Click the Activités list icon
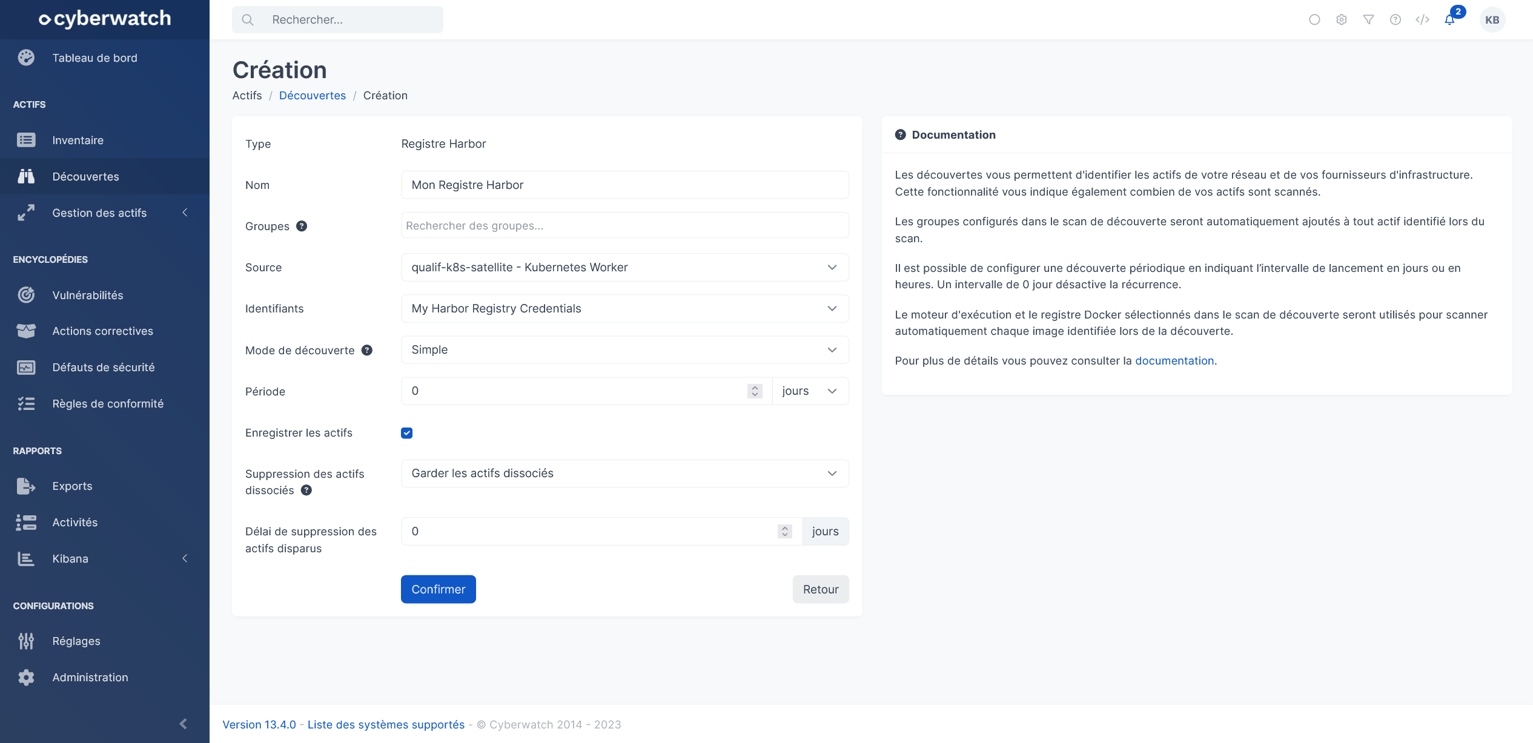Screen dimensions: 1533x743 (x=26, y=522)
